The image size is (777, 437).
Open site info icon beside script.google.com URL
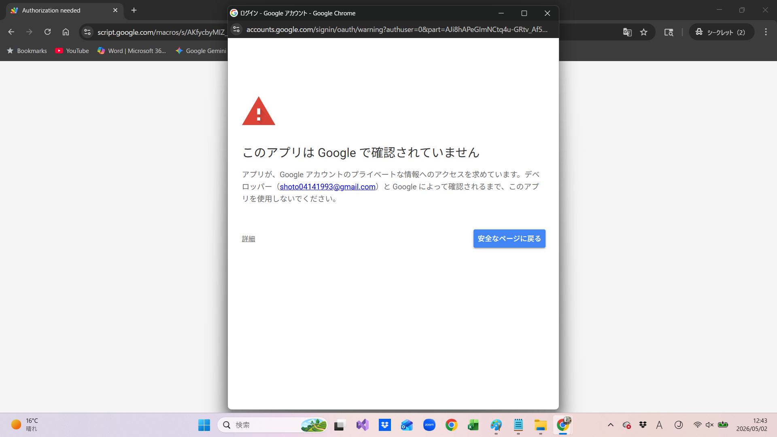pyautogui.click(x=87, y=32)
